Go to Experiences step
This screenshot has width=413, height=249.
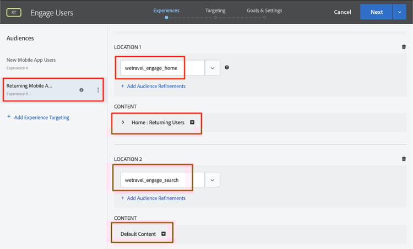pos(166,10)
